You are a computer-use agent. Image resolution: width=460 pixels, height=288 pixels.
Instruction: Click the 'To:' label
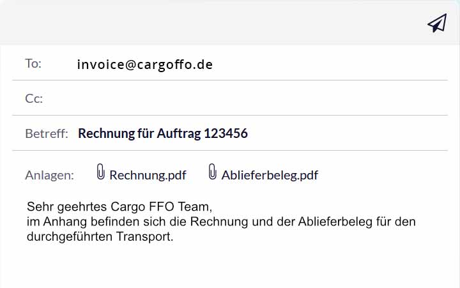point(33,63)
